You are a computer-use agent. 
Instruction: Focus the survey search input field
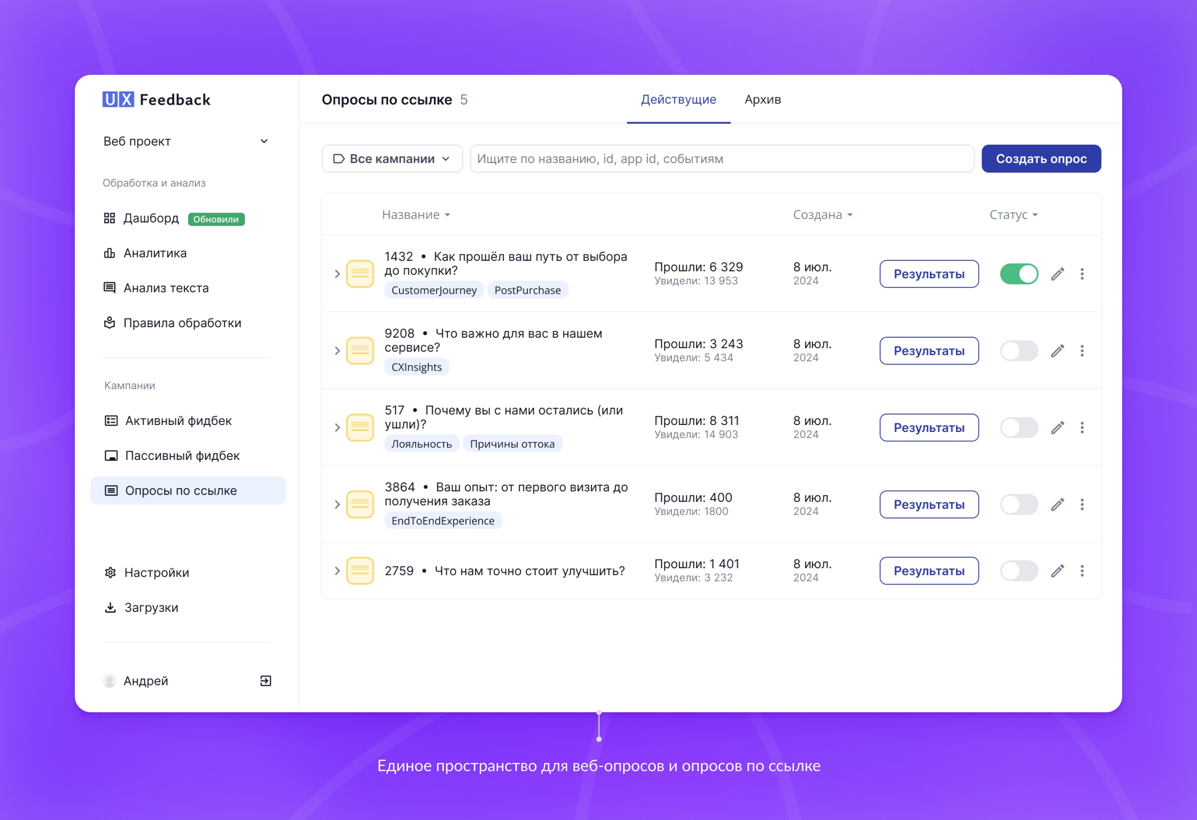[721, 159]
